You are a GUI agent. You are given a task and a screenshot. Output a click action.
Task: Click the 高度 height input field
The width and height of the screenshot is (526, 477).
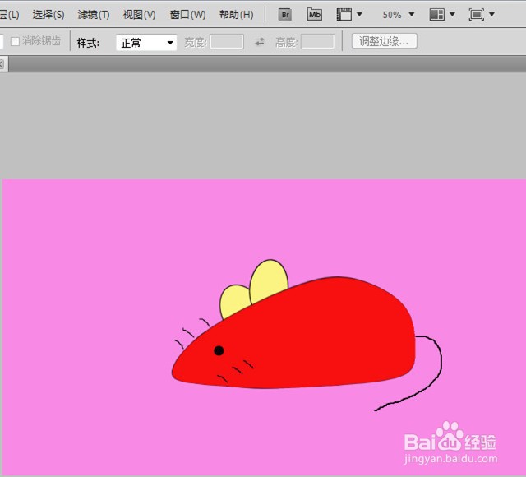[x=318, y=42]
